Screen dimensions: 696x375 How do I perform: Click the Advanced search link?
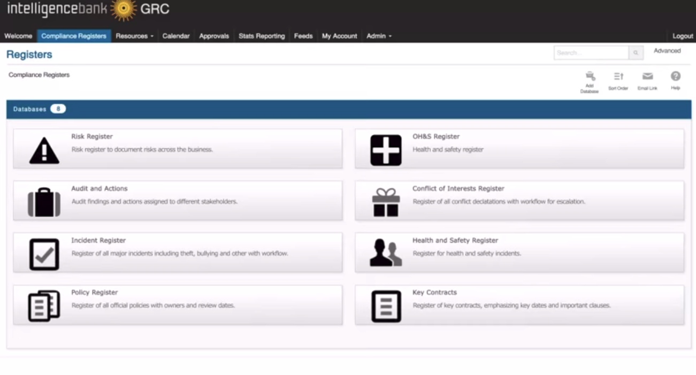coord(667,51)
